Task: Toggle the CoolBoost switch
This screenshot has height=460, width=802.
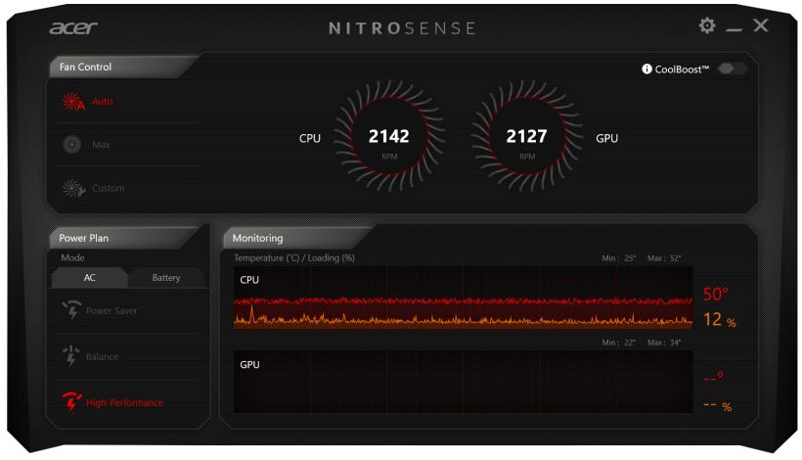Action: point(732,69)
